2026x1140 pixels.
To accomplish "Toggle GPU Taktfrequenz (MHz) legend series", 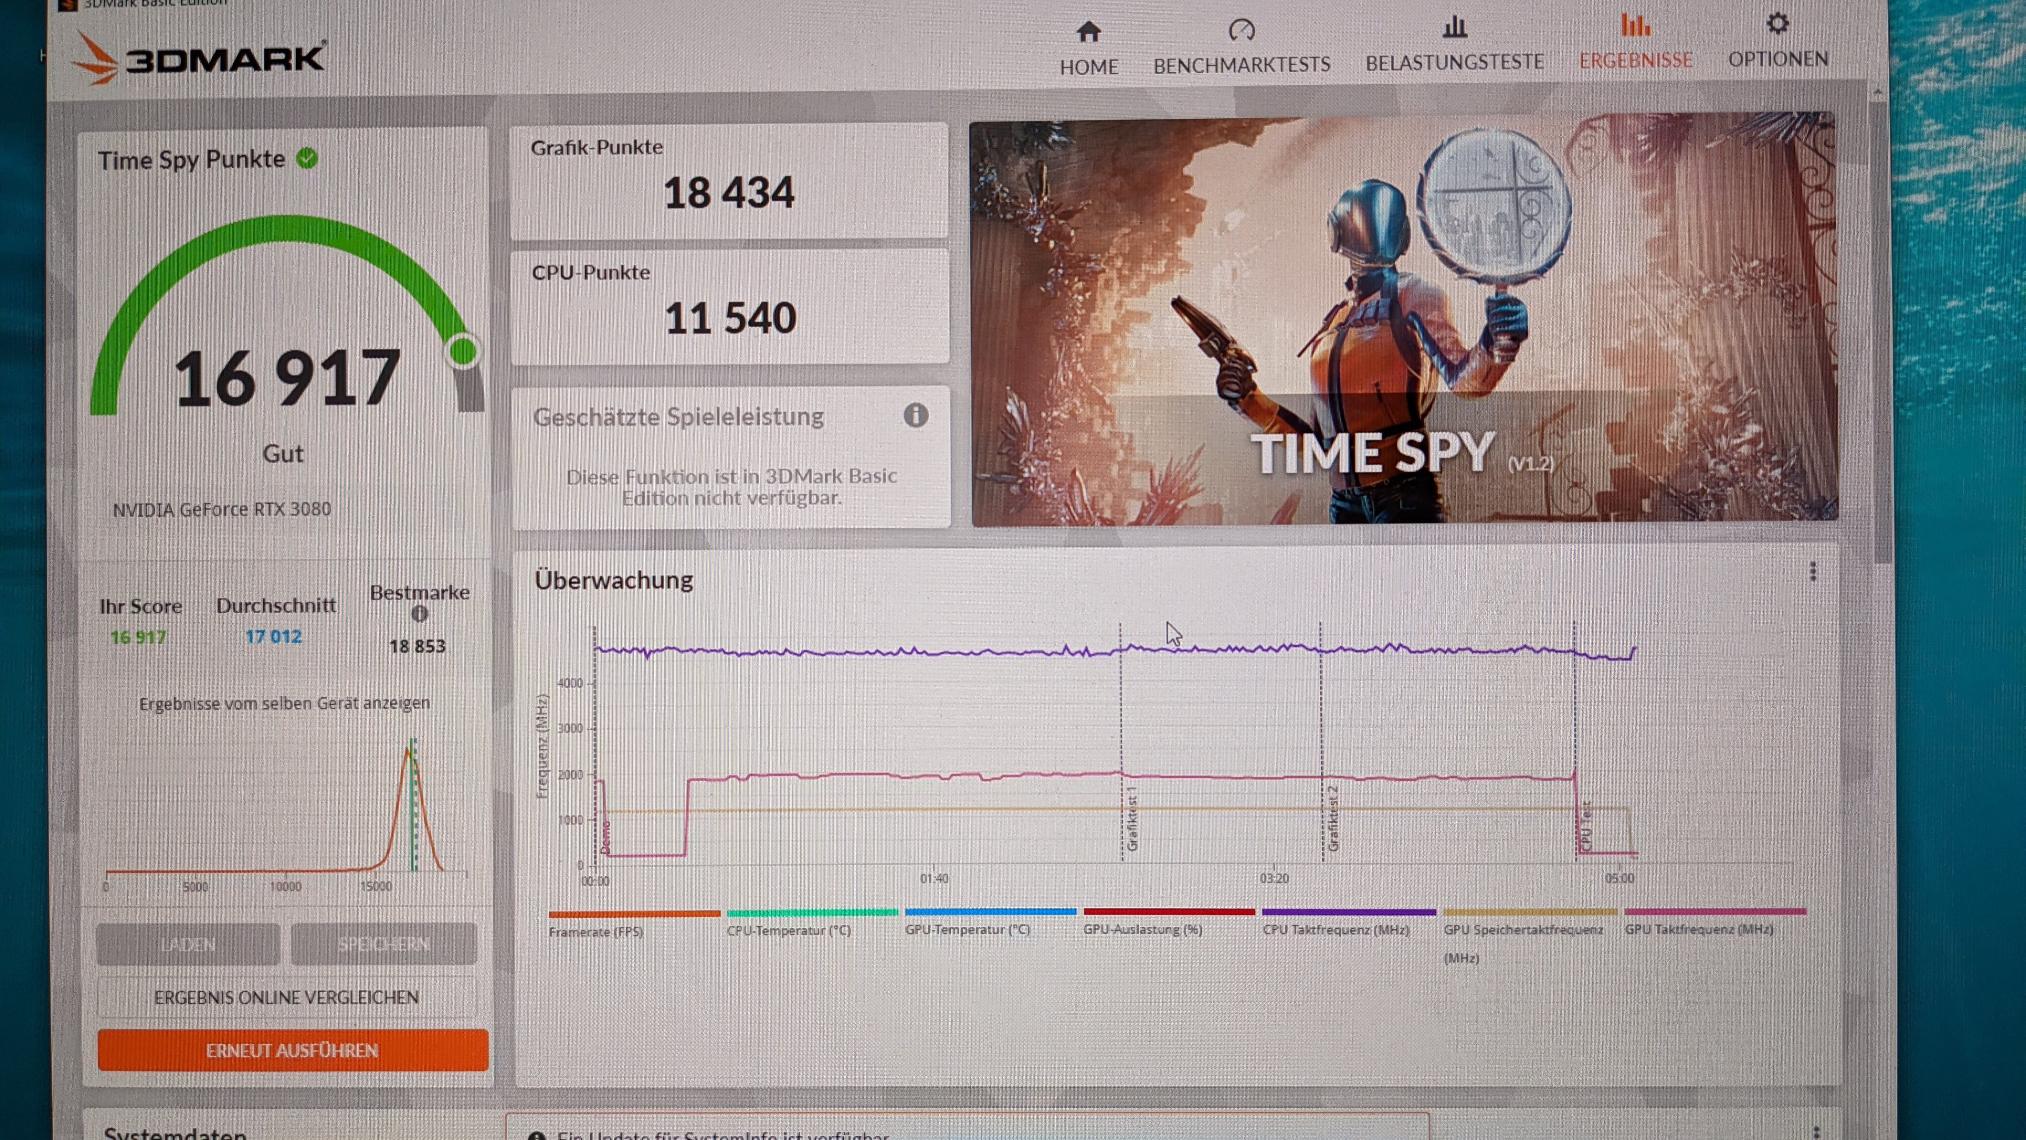I will 1698,929.
